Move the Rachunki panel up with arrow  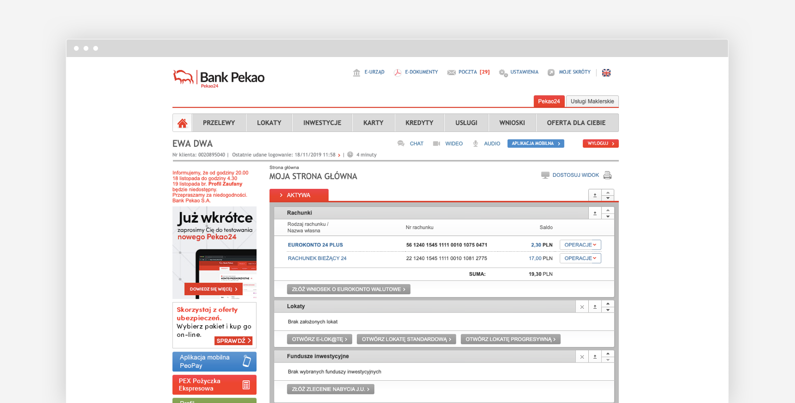coord(608,210)
